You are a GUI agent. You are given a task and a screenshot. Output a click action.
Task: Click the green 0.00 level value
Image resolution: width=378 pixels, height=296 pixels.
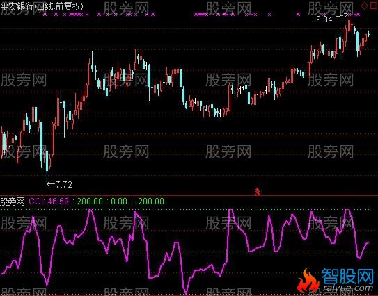coord(119,202)
